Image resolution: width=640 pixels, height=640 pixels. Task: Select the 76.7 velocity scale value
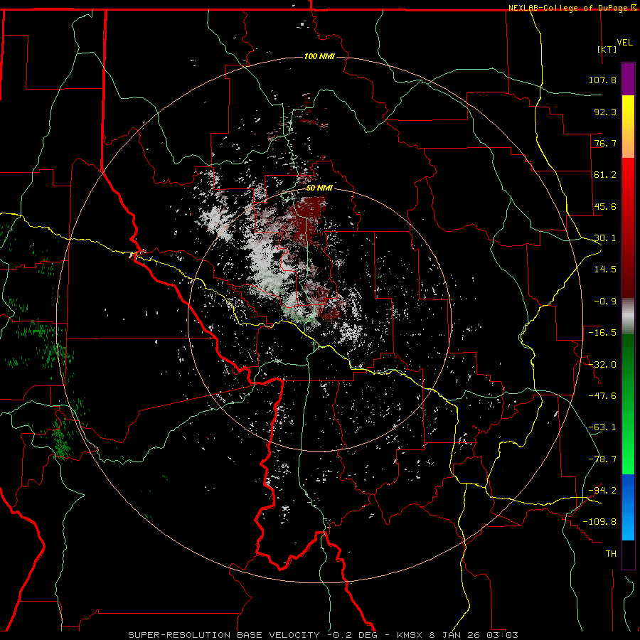coord(605,143)
